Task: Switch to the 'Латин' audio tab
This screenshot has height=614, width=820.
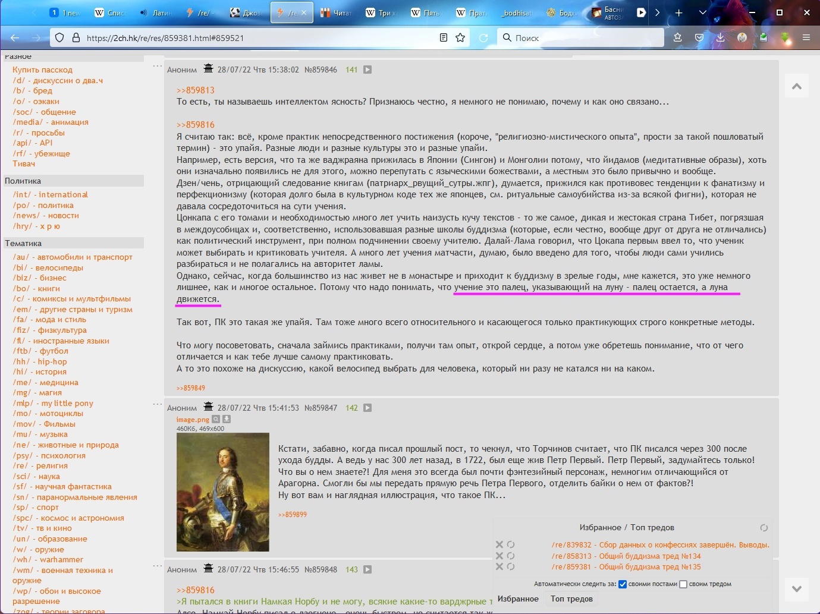Action: (x=156, y=12)
